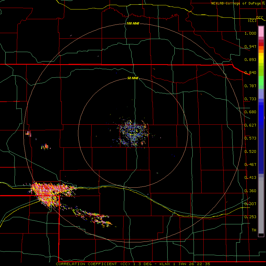
Task: Click the TH label at the scale bottom
Action: 254,230
